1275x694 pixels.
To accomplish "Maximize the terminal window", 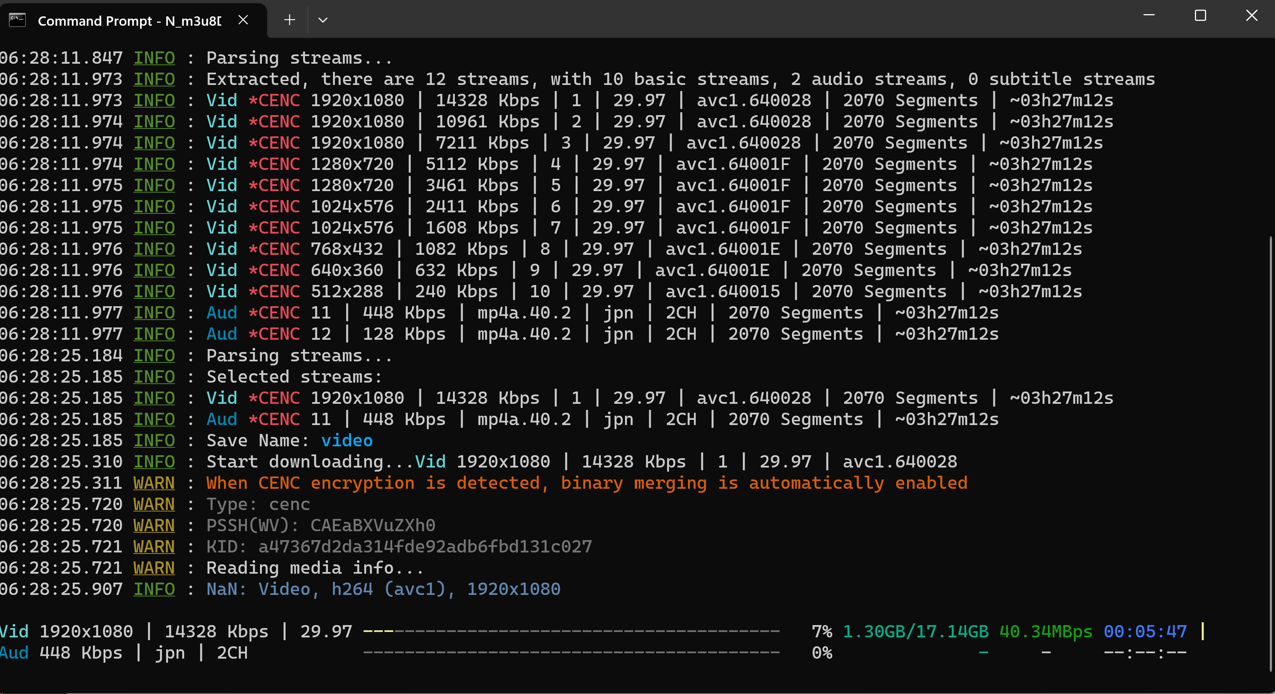I will (1200, 16).
